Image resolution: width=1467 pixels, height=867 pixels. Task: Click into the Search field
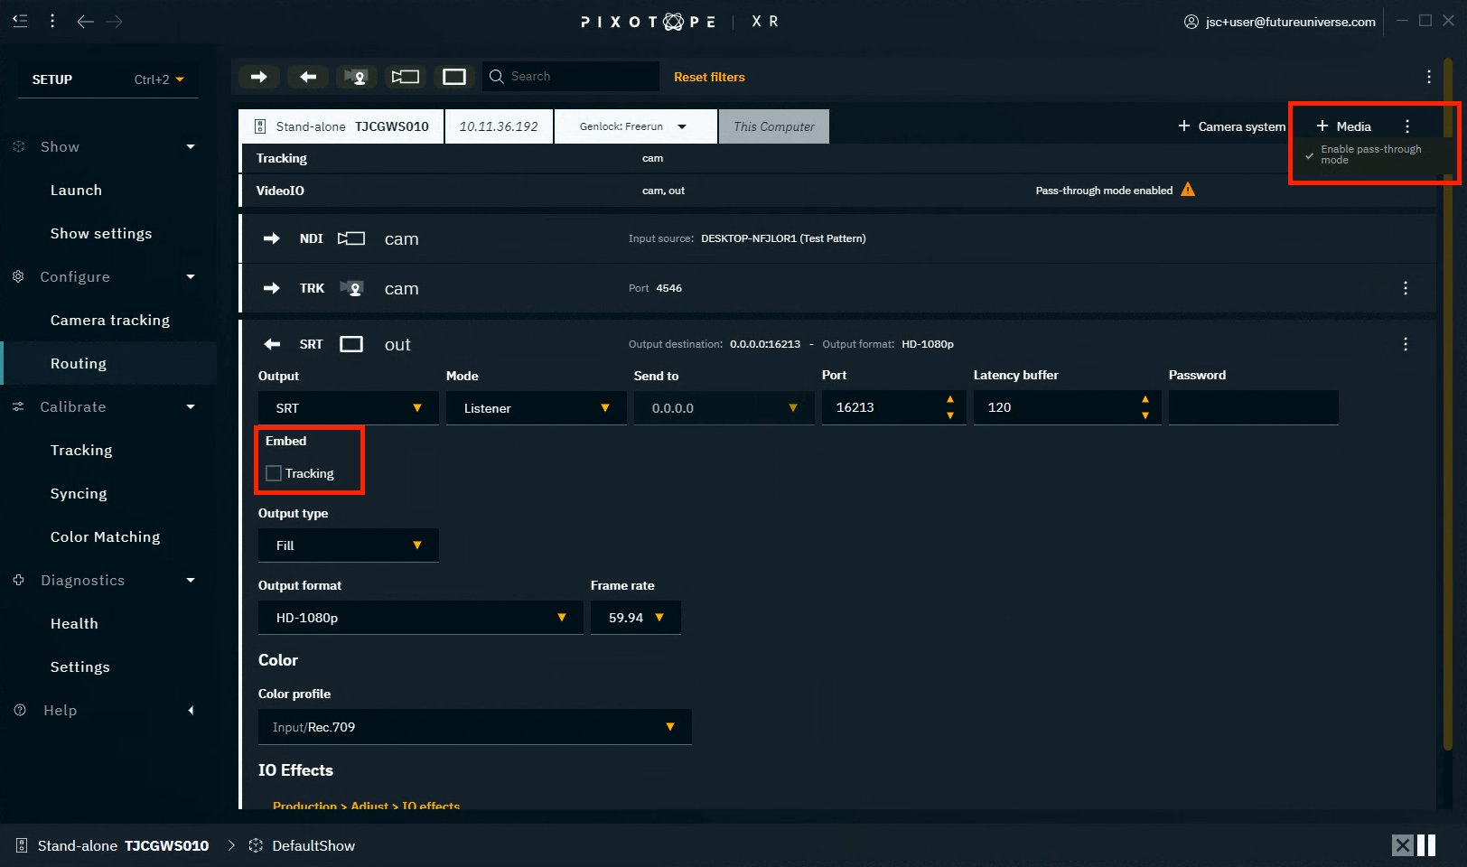tap(578, 77)
